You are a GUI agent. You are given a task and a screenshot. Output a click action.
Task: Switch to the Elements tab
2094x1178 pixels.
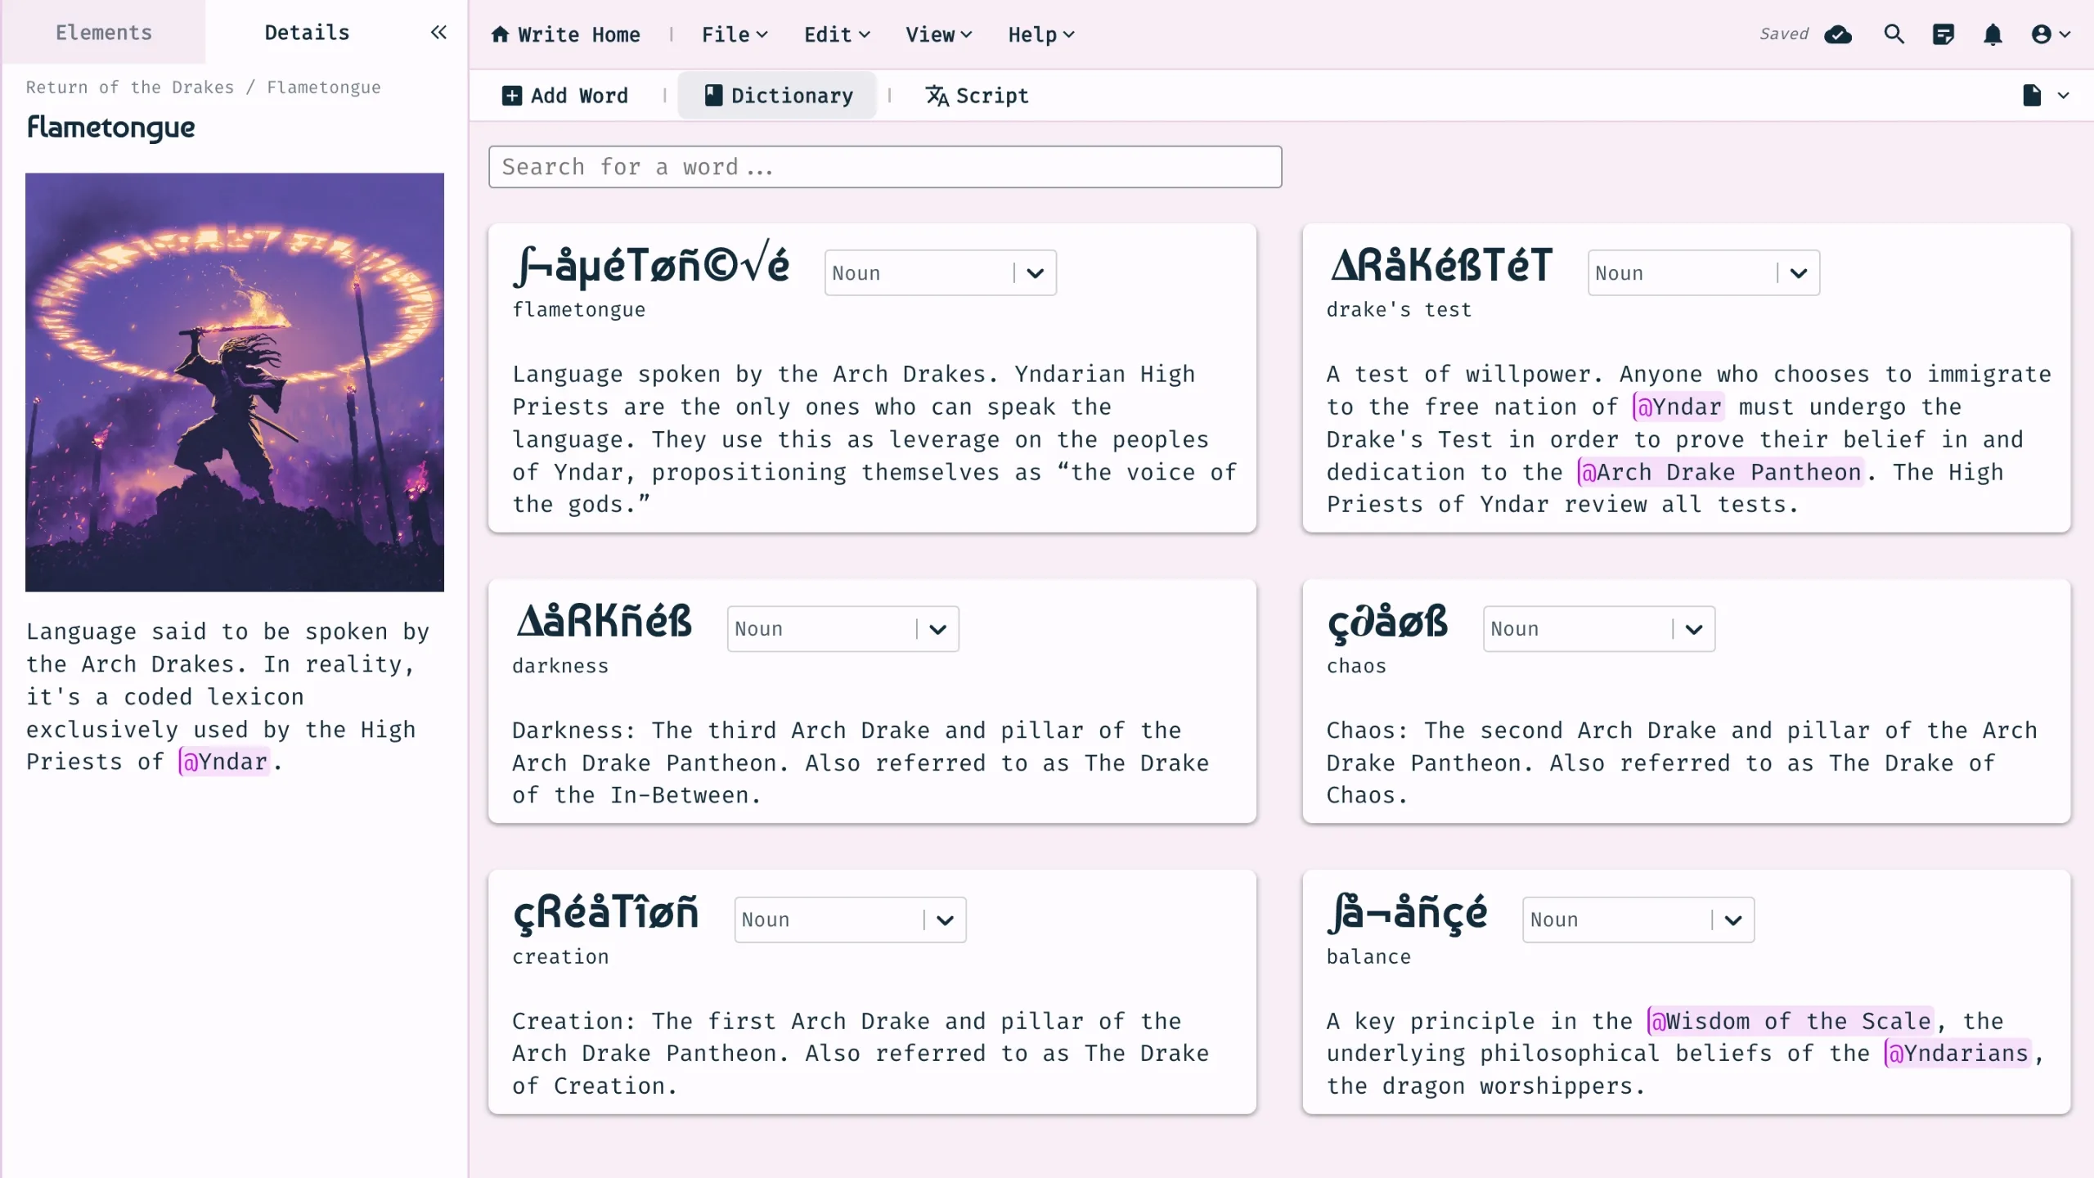pos(103,33)
